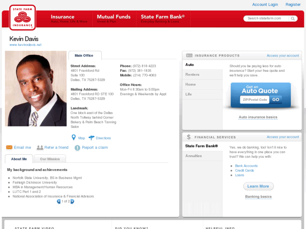Click the Refer a friend link

point(56,147)
